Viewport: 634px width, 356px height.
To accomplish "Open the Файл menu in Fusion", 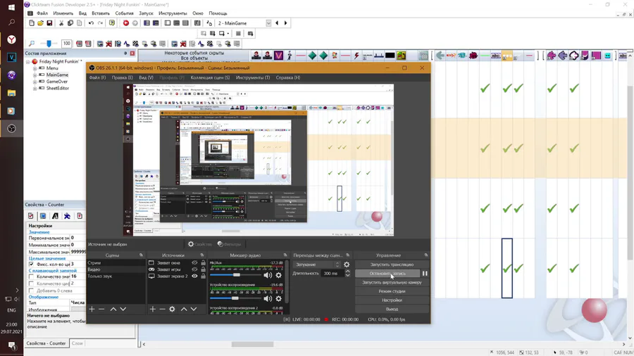I will 42,13.
